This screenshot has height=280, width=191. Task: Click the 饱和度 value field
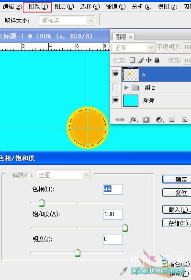pyautogui.click(x=113, y=214)
